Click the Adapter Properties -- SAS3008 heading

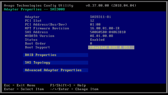[x=34, y=9]
